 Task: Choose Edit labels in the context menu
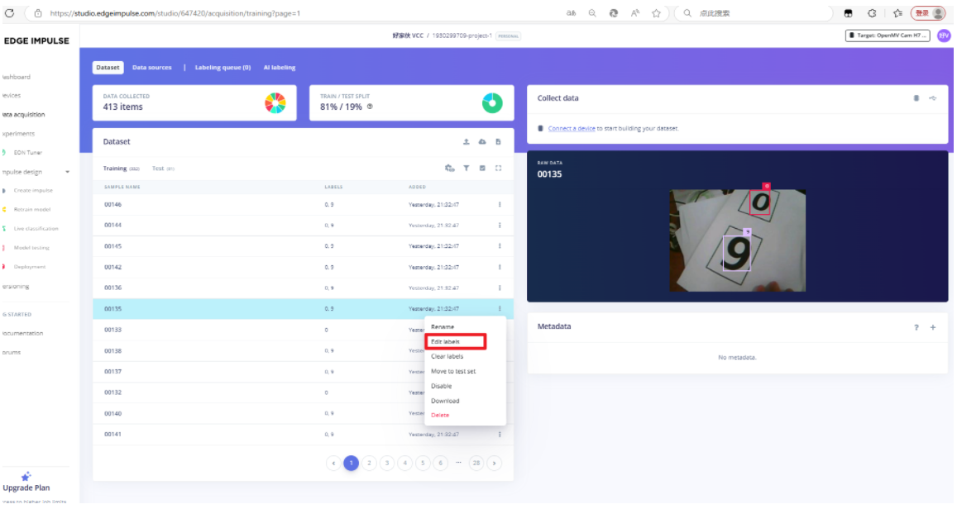446,341
